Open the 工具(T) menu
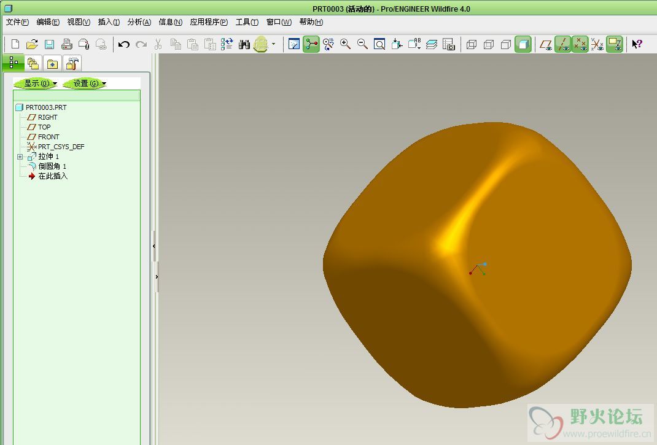The width and height of the screenshot is (657, 445). (x=247, y=21)
